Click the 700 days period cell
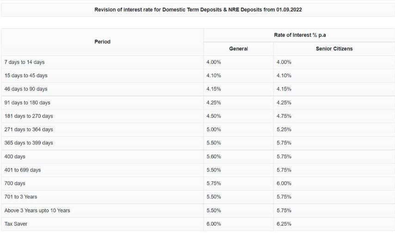Image resolution: width=395 pixels, height=233 pixels. click(x=15, y=183)
